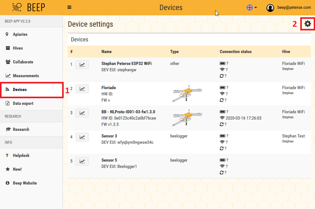Viewport: 315px width, 209px height.
Task: Click 'beelogger' type in Sensor 3 row
Action: tap(179, 136)
